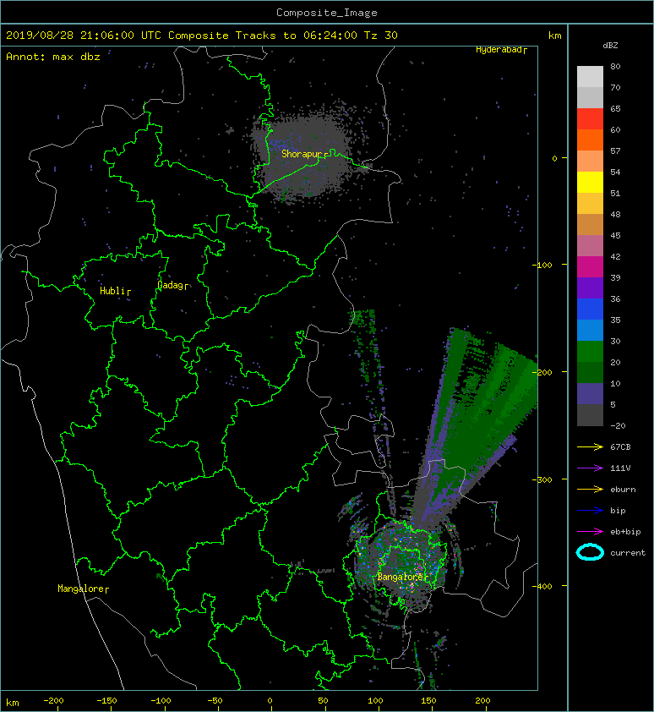654x712 pixels.
Task: Click the 0 tick on vertical axis
Action: [x=554, y=158]
